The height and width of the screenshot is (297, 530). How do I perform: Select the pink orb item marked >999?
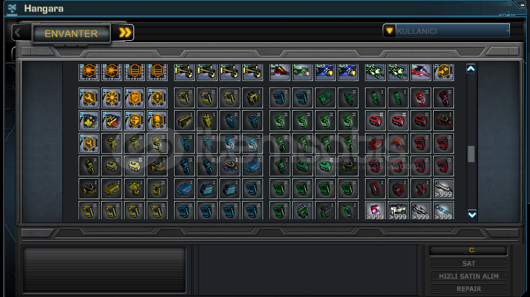coord(375,211)
